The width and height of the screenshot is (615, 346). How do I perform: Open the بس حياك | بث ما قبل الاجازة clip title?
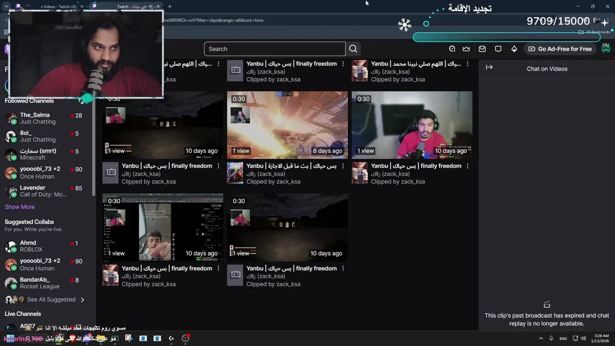[x=291, y=166]
